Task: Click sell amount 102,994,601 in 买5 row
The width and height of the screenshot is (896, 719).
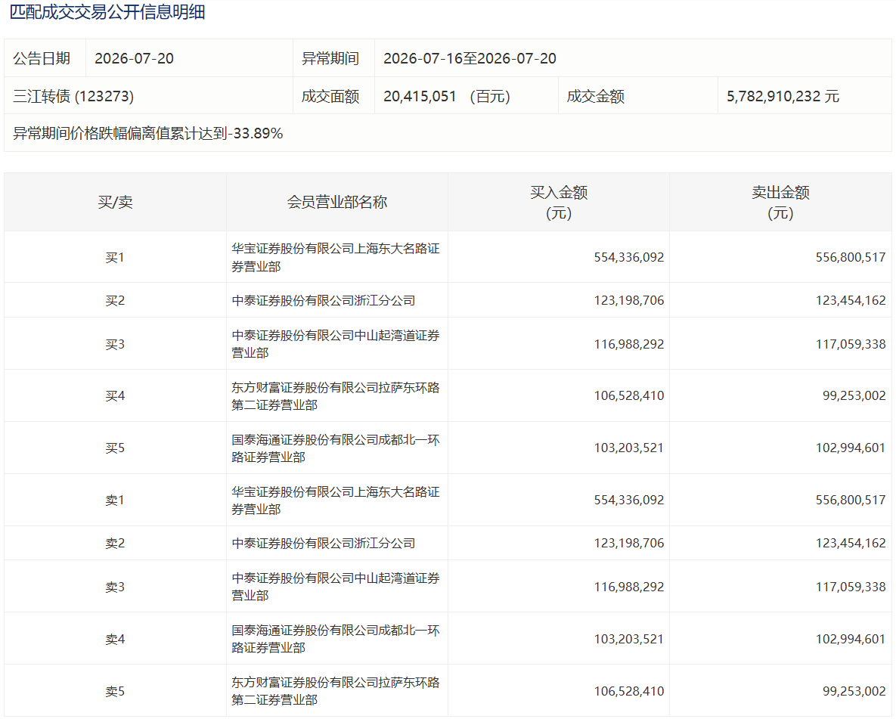Action: pos(851,448)
